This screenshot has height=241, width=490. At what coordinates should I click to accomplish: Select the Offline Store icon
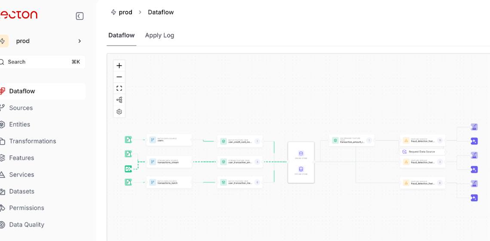point(301,170)
